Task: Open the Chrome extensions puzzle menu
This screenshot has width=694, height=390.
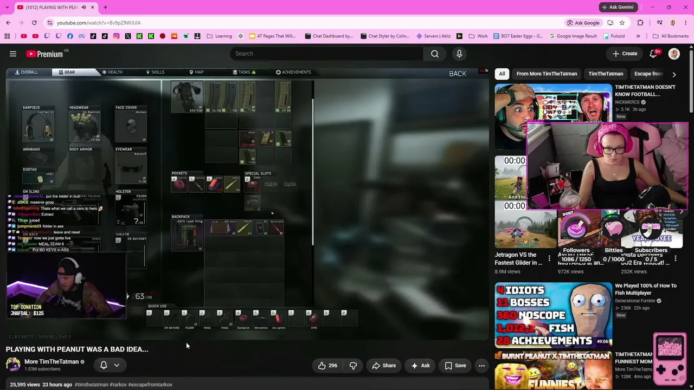Action: pyautogui.click(x=640, y=23)
